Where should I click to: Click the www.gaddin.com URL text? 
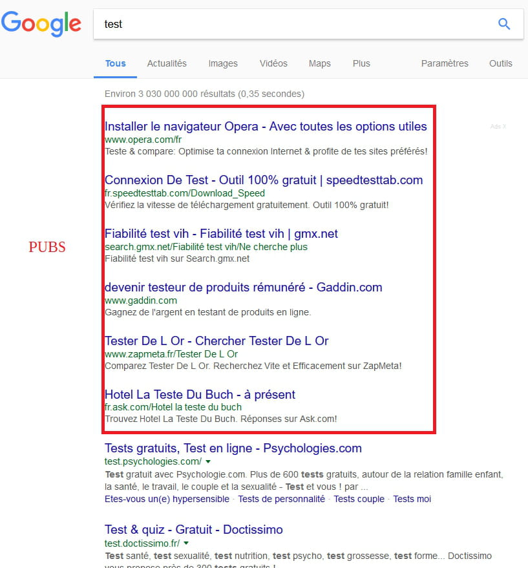141,300
